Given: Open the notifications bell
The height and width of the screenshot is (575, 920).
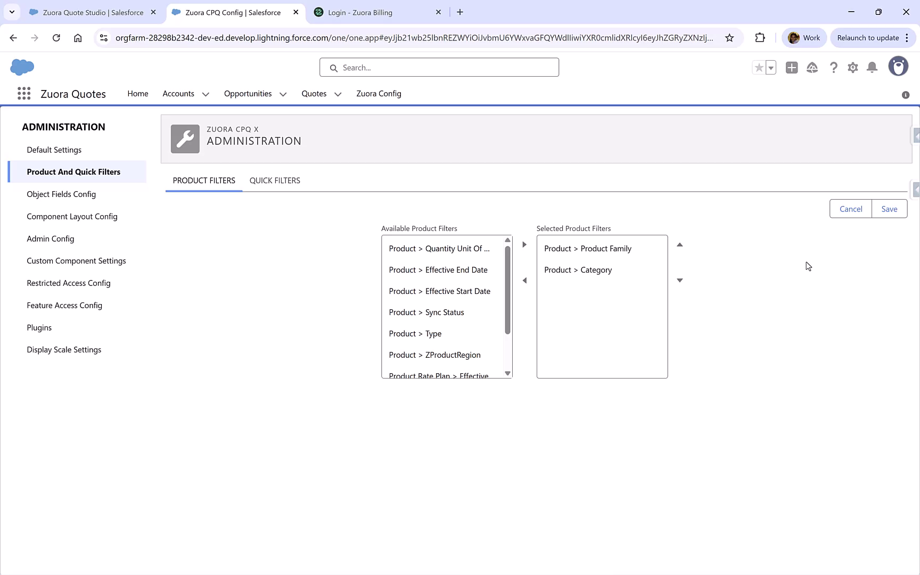Looking at the screenshot, I should tap(872, 68).
